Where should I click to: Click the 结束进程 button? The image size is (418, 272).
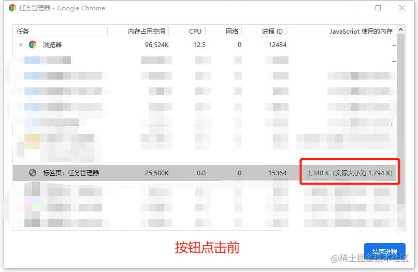tap(385, 251)
